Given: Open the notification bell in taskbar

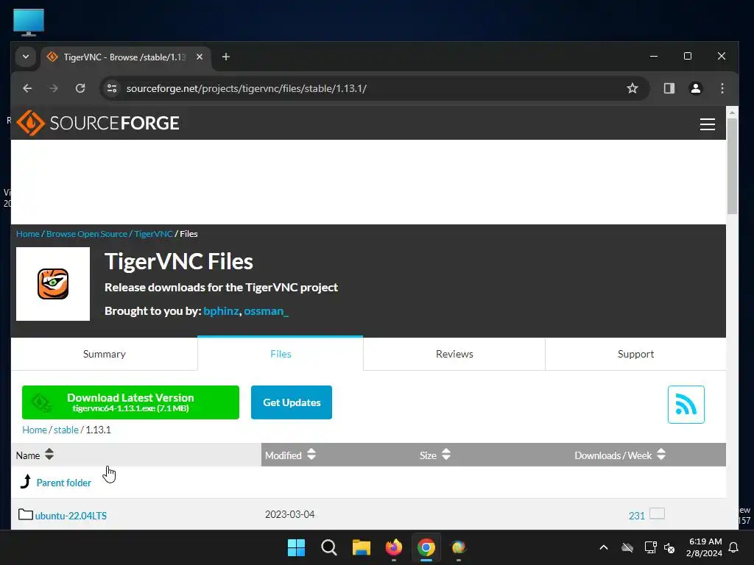Looking at the screenshot, I should (x=733, y=547).
